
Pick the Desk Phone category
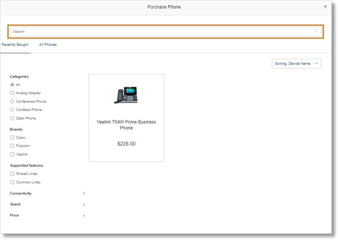click(12, 119)
